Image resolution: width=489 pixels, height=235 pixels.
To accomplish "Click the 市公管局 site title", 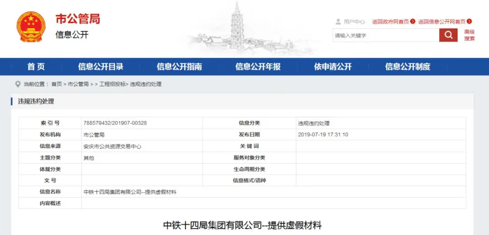I will point(78,19).
